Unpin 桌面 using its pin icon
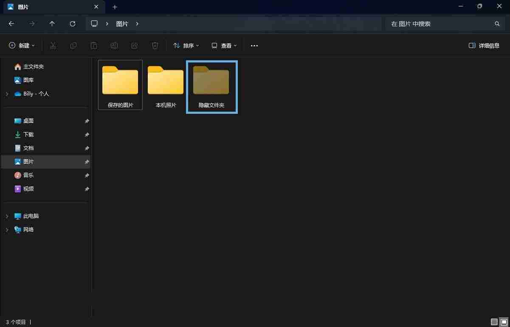 click(87, 121)
